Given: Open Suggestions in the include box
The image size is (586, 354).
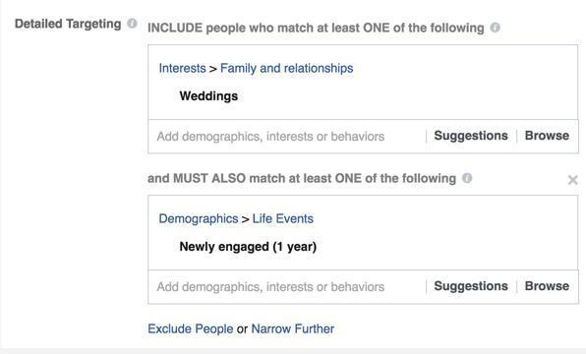Looking at the screenshot, I should [471, 136].
